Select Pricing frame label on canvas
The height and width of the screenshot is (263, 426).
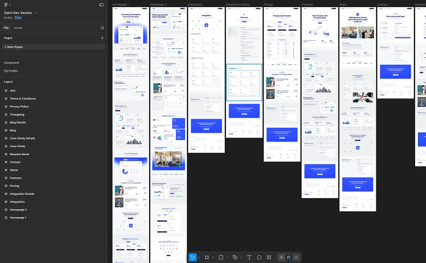point(268,5)
